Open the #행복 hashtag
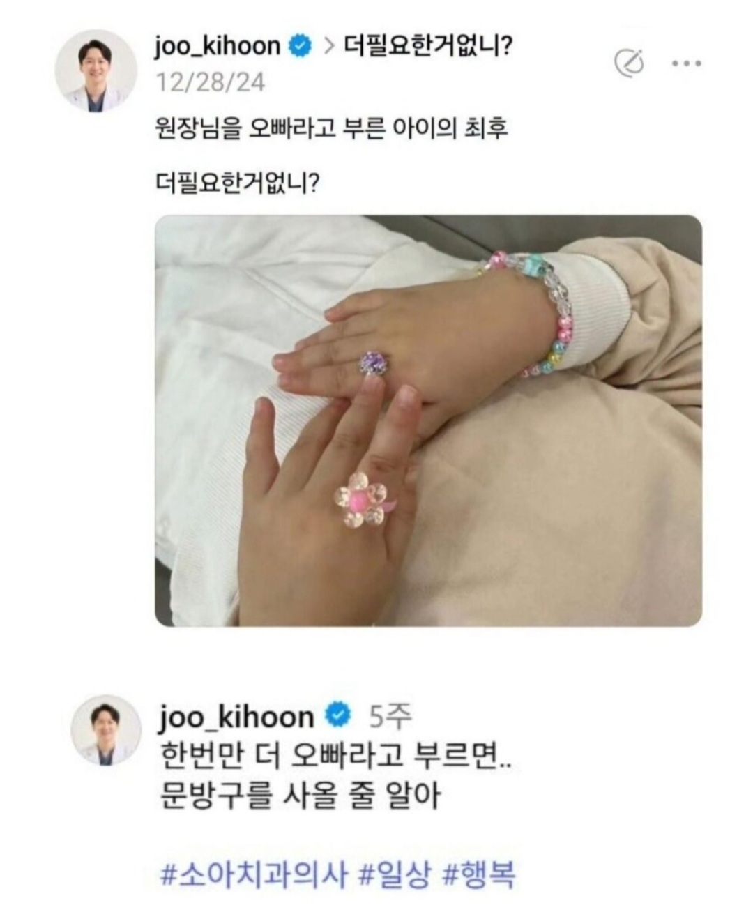The width and height of the screenshot is (753, 912). tap(479, 874)
